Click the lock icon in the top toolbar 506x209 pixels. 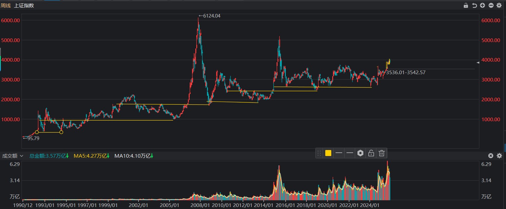point(466,5)
